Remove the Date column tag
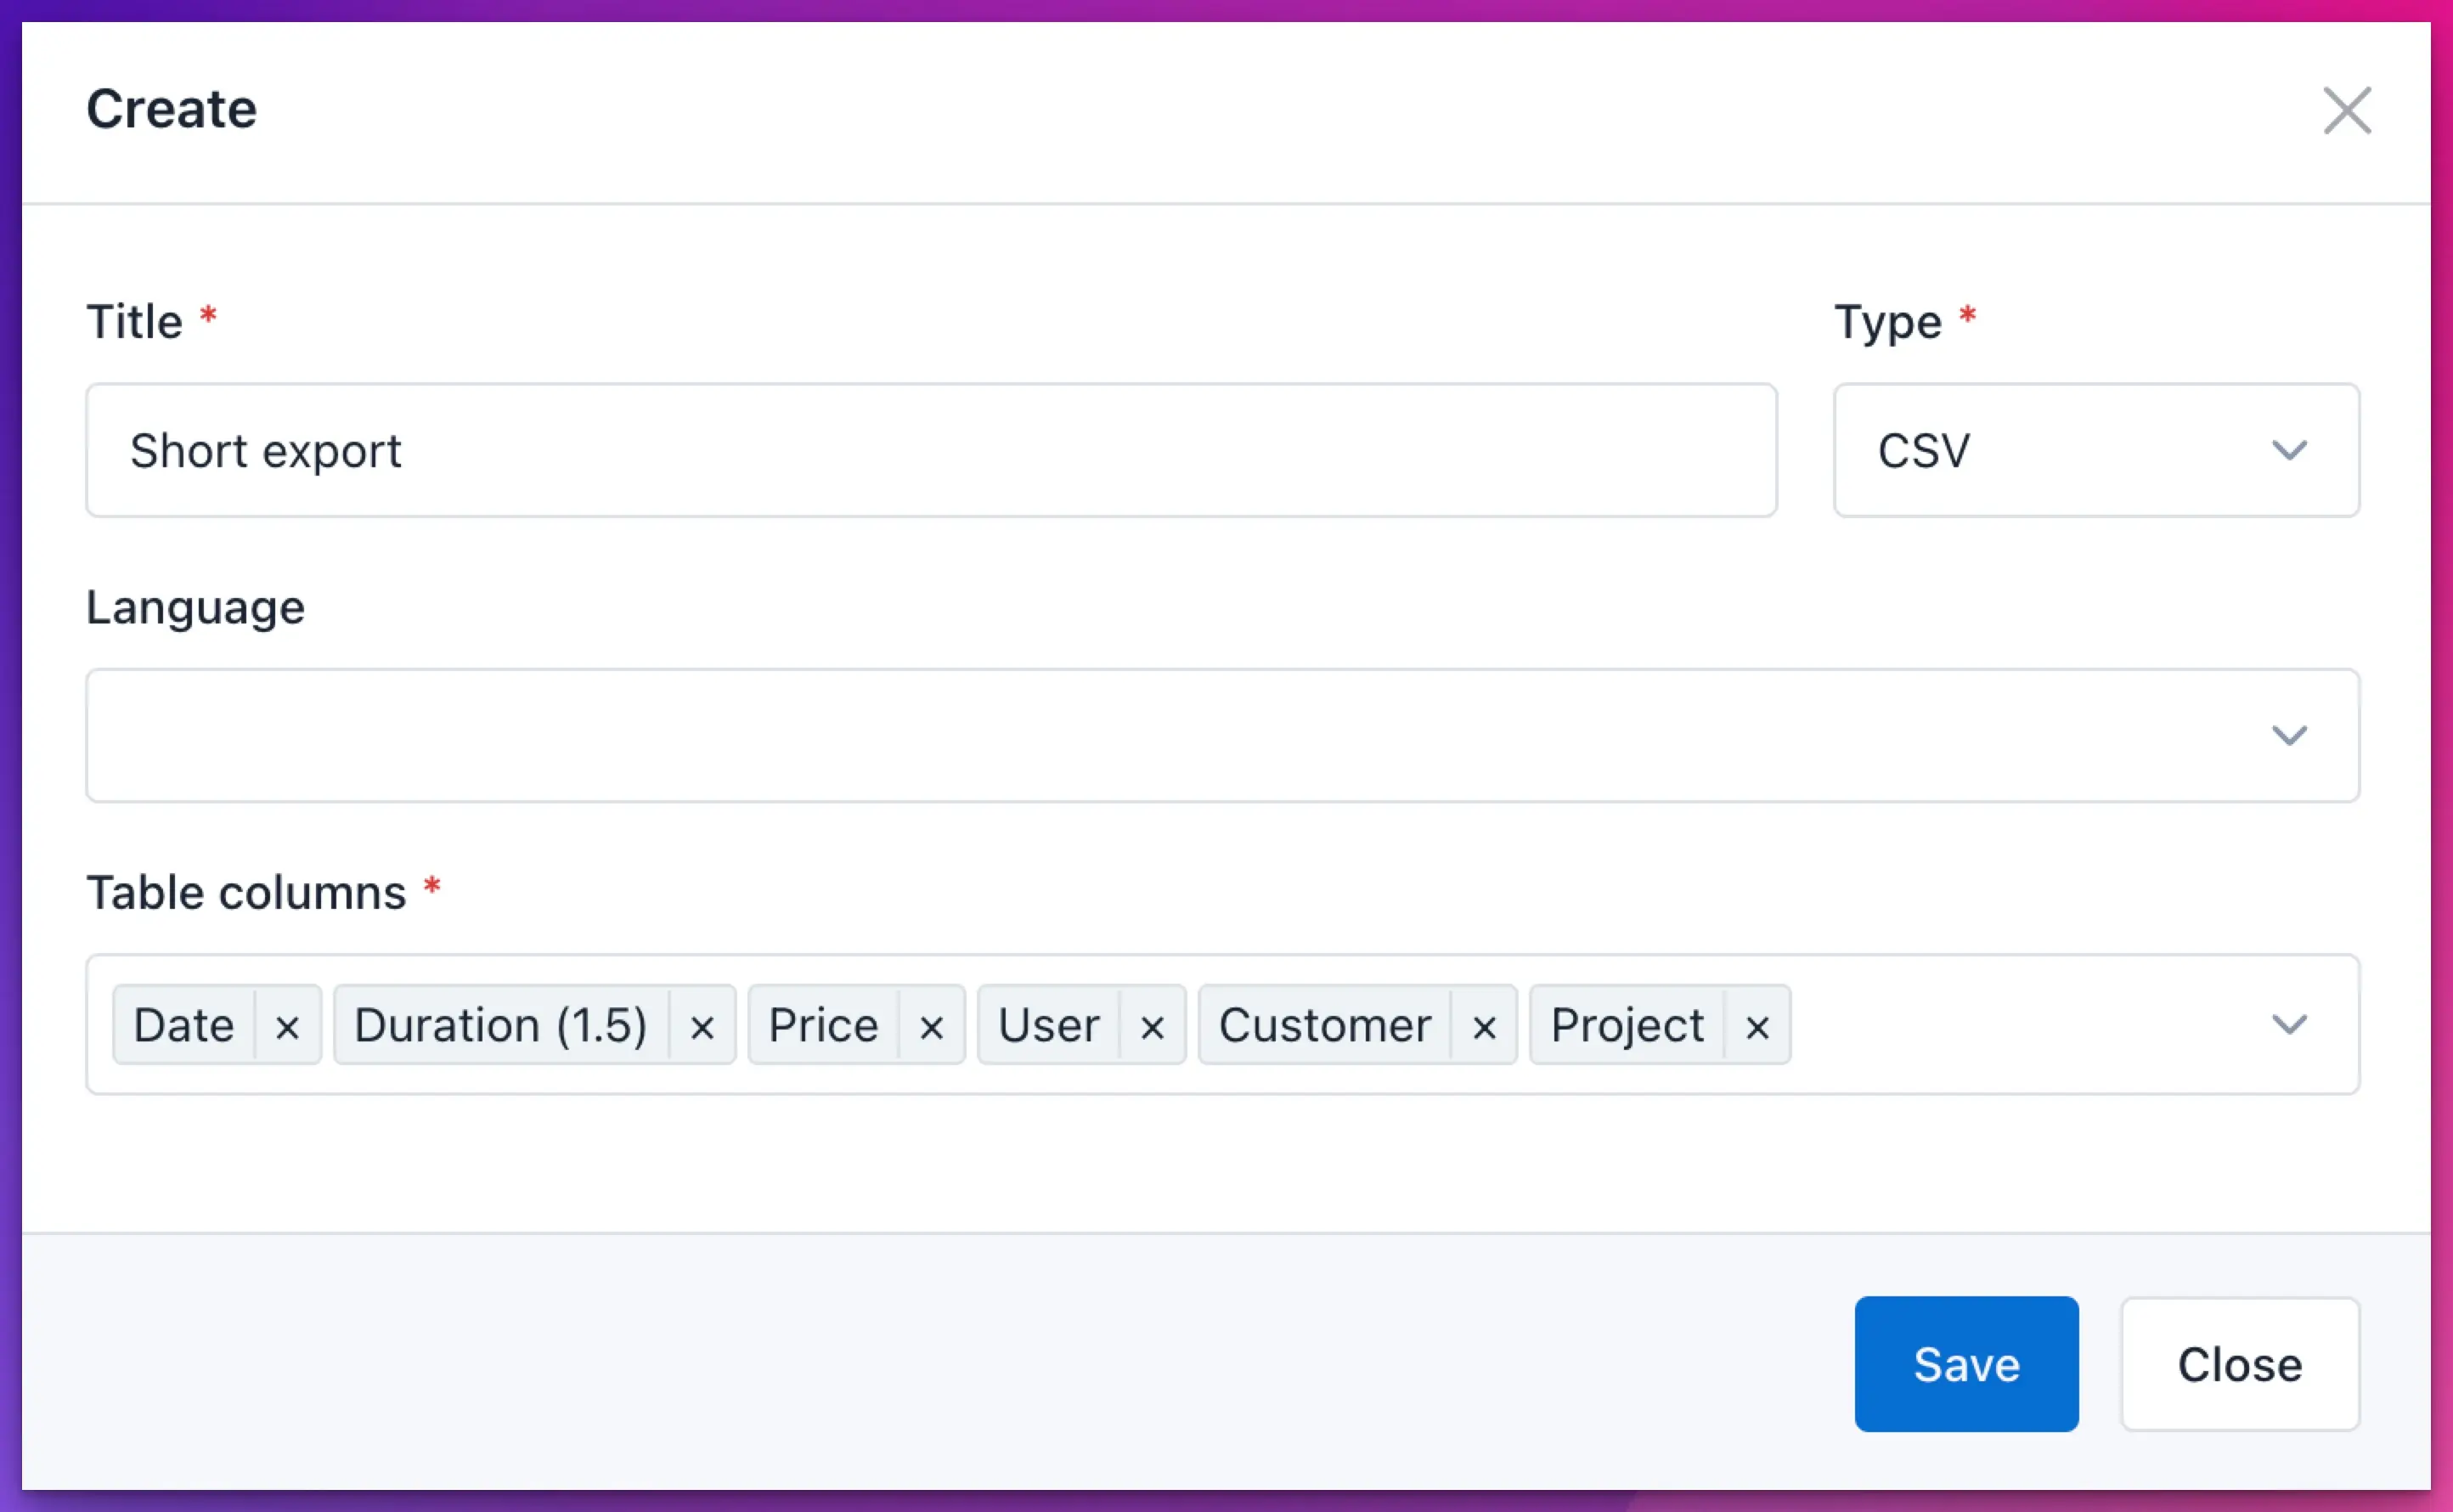Image resolution: width=2453 pixels, height=1512 pixels. 287,1026
